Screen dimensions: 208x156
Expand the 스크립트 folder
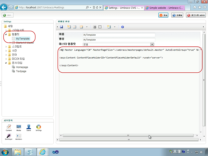coord(6,47)
